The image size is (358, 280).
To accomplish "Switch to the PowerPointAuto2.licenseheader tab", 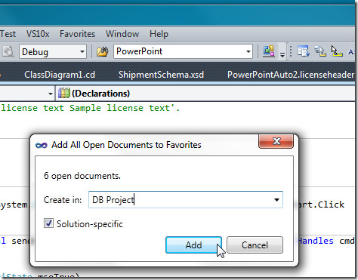I will [291, 75].
